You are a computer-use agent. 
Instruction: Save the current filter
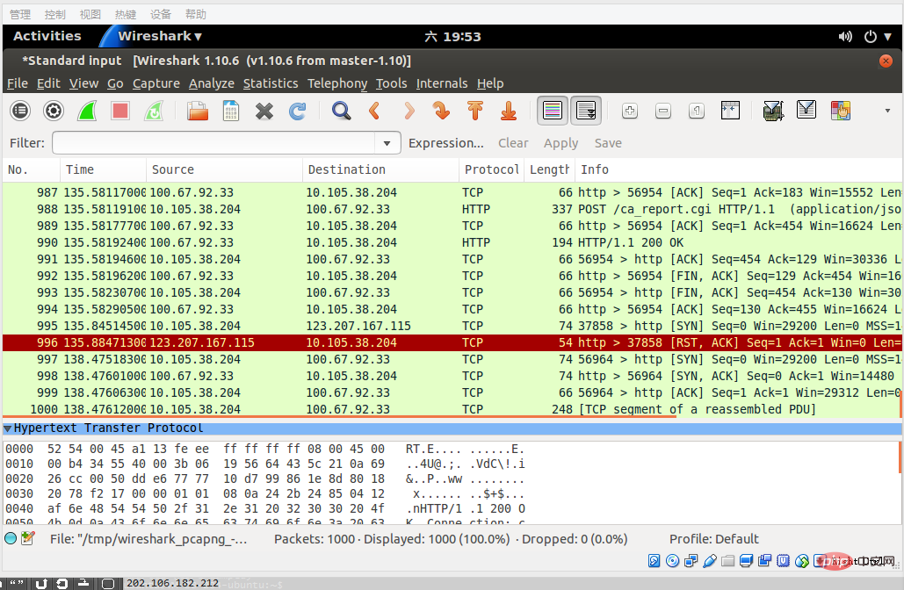click(x=608, y=143)
